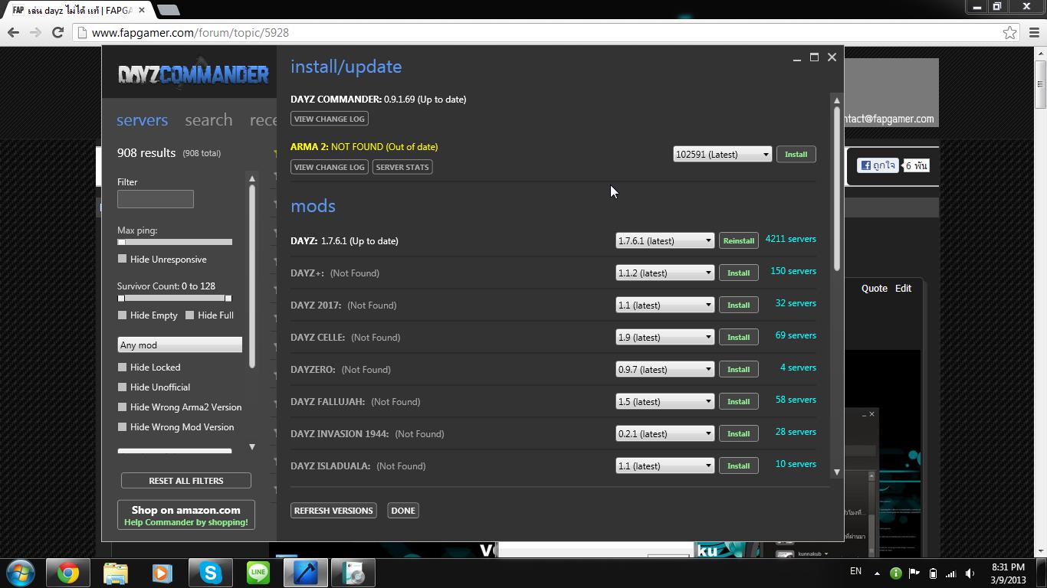Screen dimensions: 1047x588
Task: Open the DAYZ 1.7.6.1 version dropdown
Action: [x=665, y=240]
